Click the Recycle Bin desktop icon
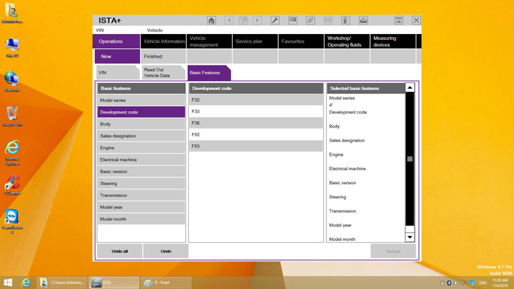 point(12,114)
